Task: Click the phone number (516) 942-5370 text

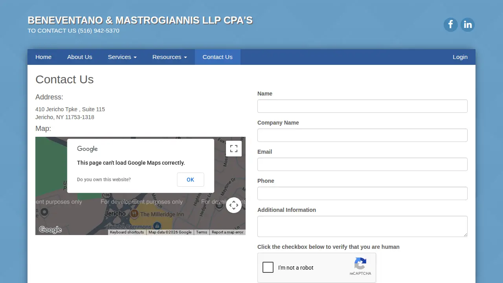Action: [x=99, y=31]
